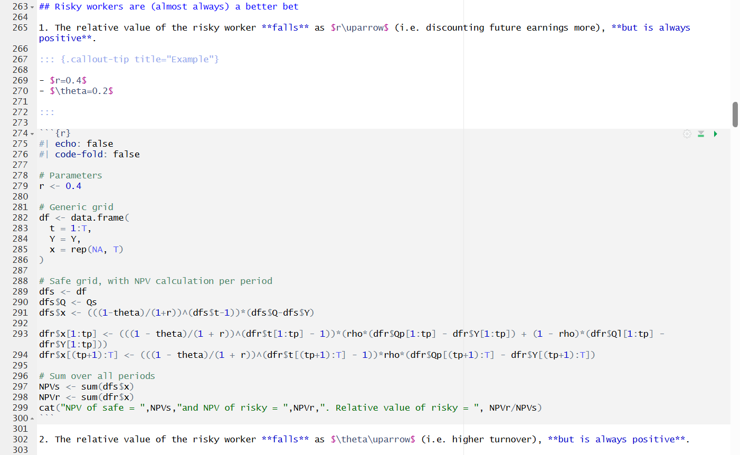Click line number 291 in the gutter
Screen dimensions: 740x455
20,312
